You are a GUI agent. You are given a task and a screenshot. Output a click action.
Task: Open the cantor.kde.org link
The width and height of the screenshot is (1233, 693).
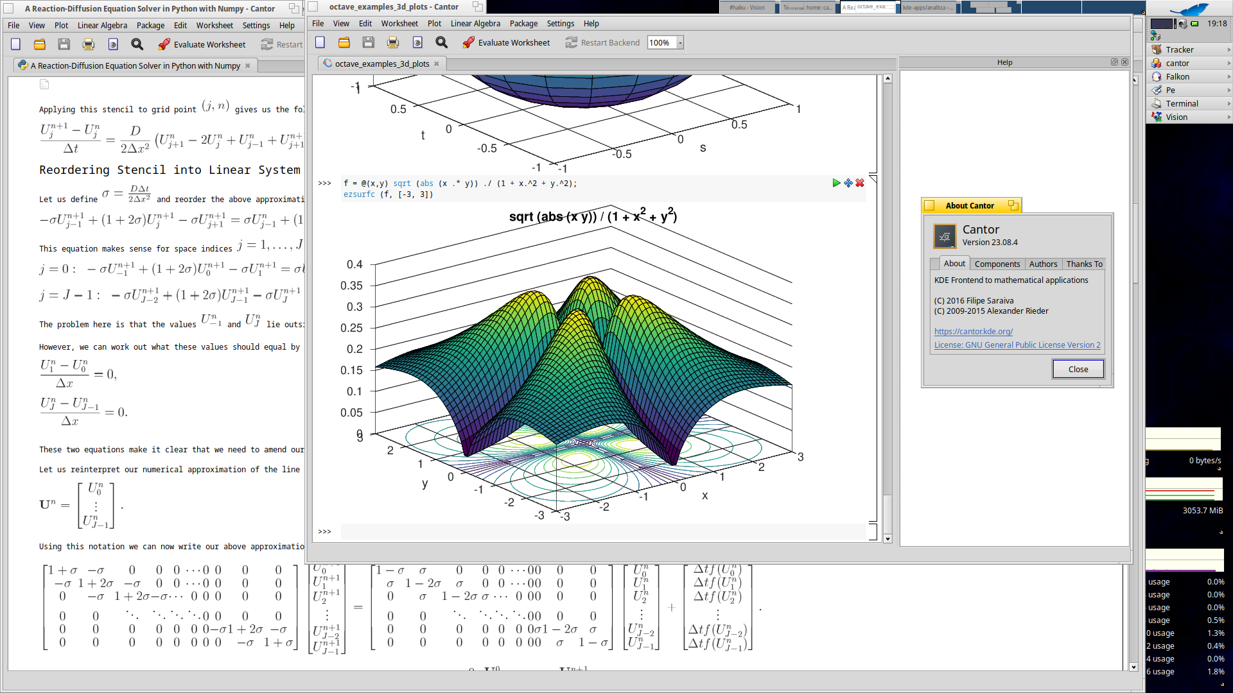pos(973,332)
